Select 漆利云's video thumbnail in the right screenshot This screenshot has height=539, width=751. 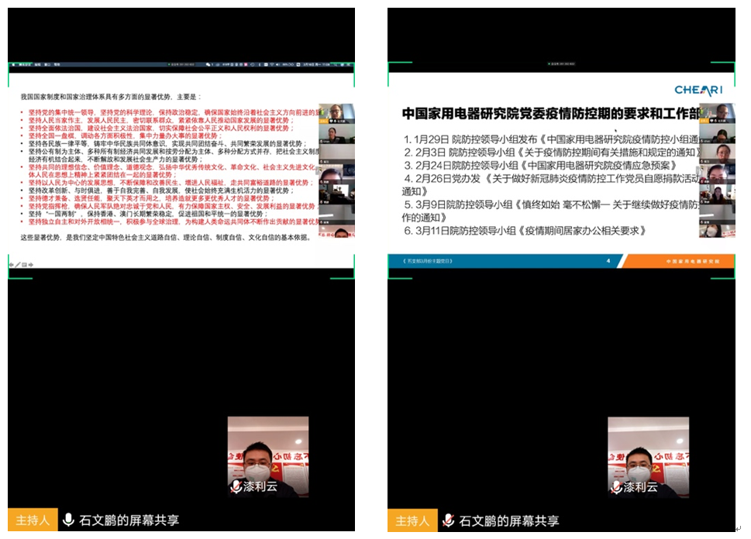pos(649,457)
